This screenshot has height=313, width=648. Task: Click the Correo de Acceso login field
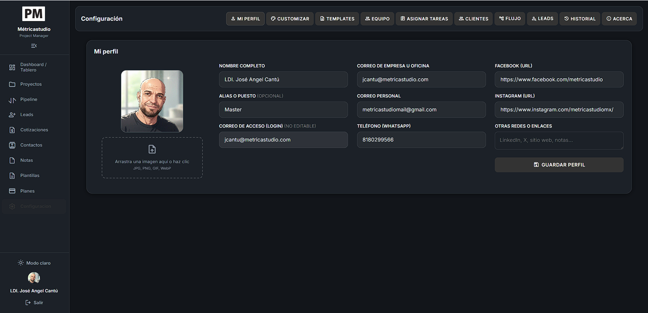click(x=283, y=140)
